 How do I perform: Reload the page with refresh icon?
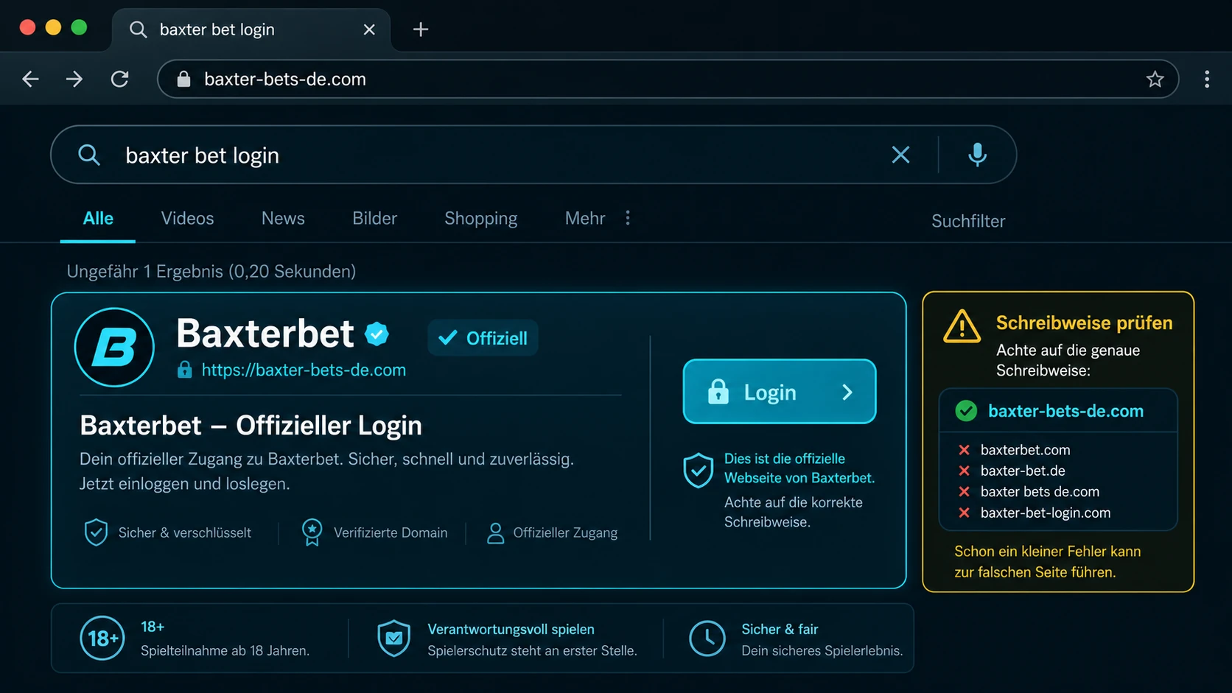click(x=120, y=79)
